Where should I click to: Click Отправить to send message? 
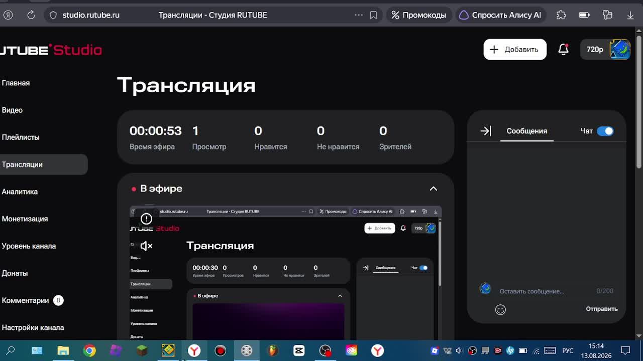pos(601,309)
